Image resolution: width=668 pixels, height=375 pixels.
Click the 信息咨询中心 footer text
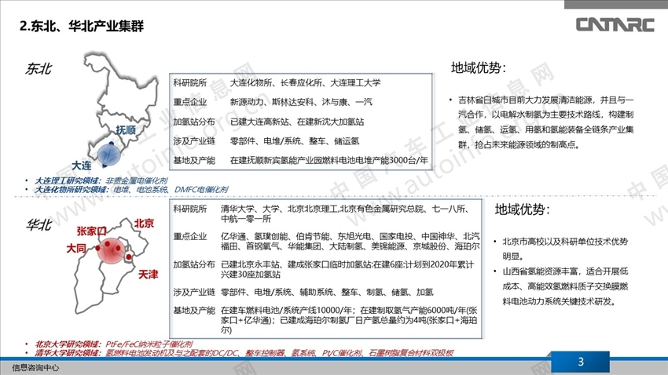(35, 368)
